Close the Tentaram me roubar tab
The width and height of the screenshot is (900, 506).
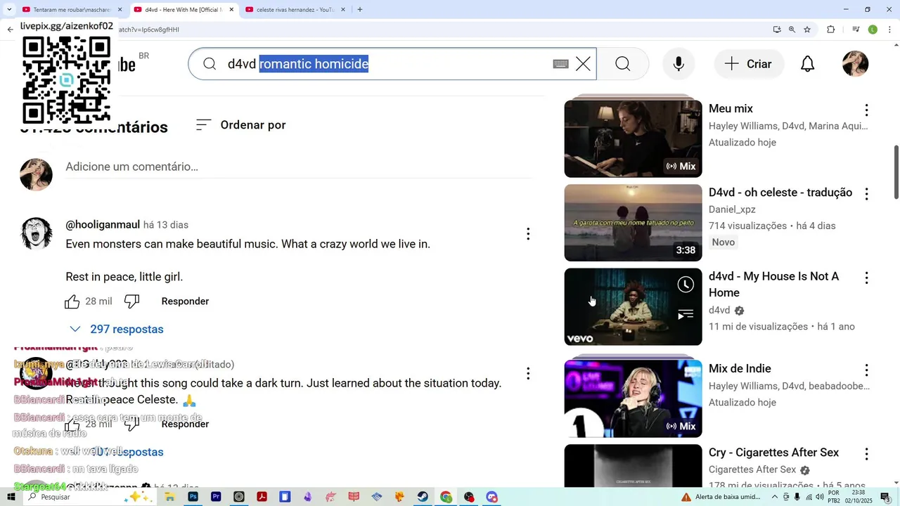click(x=120, y=10)
